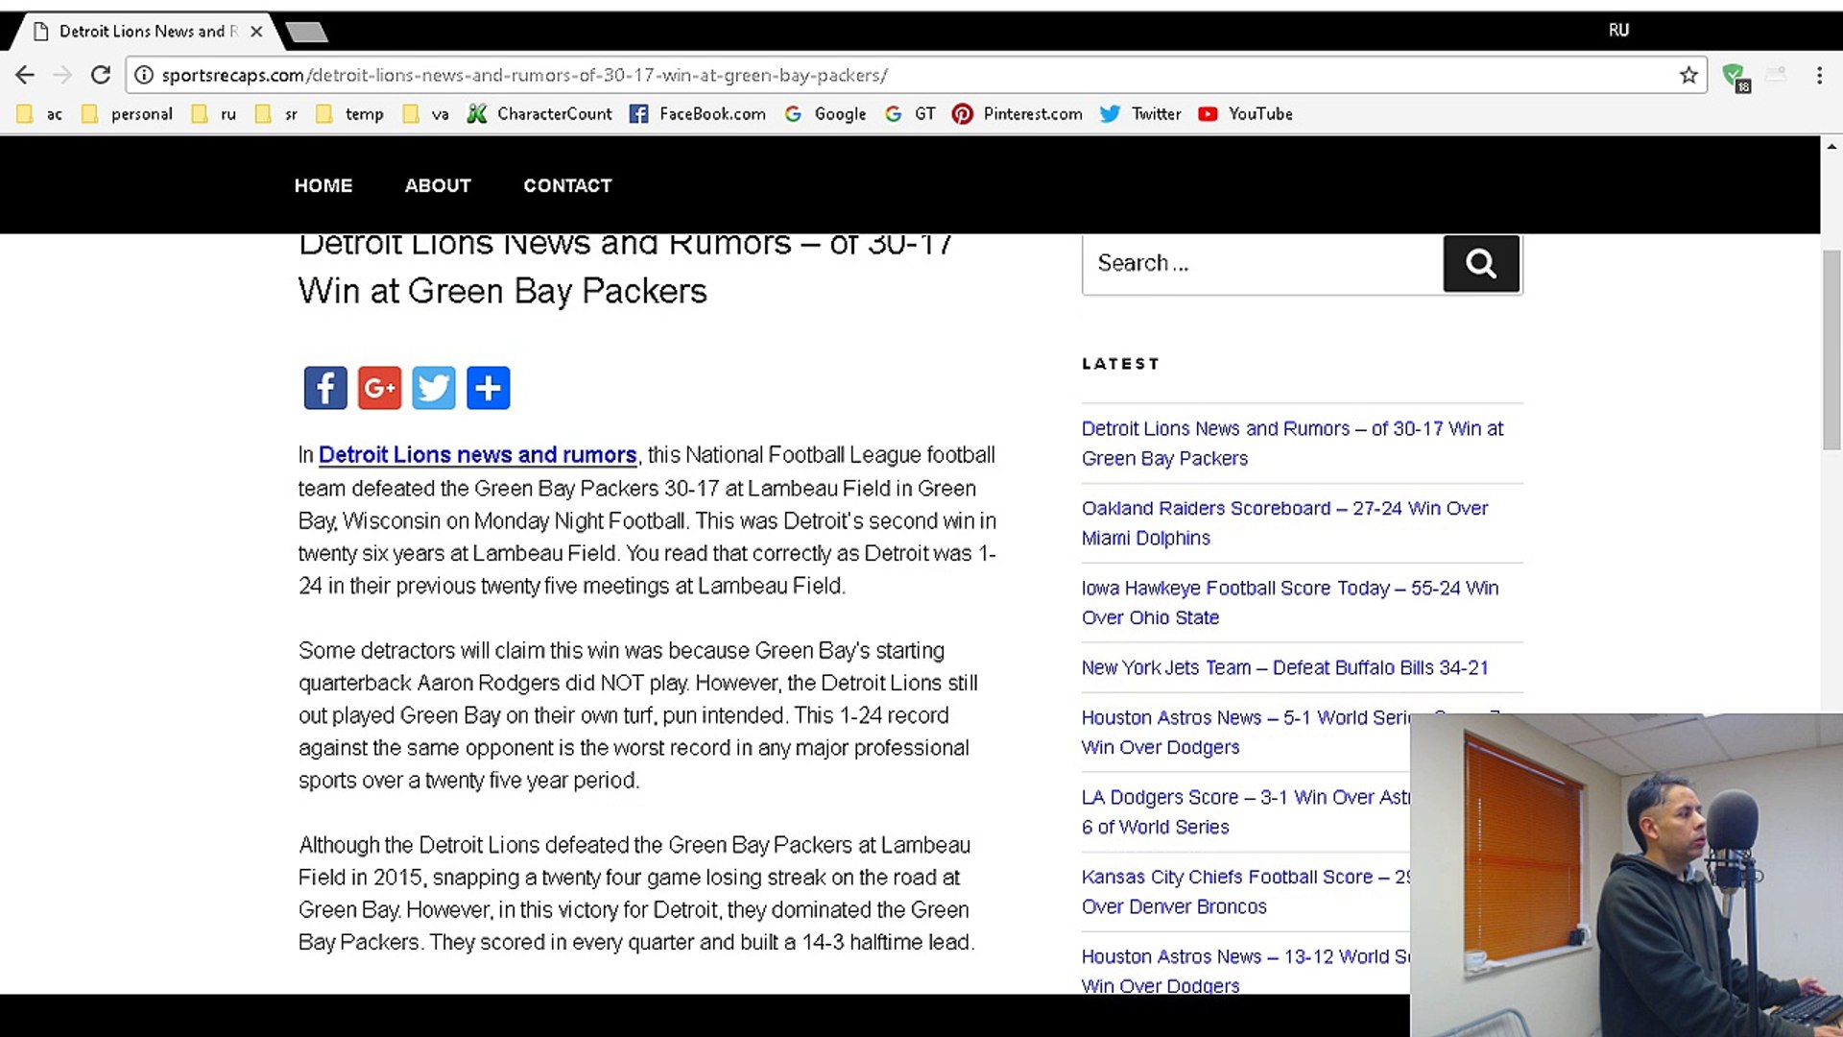The width and height of the screenshot is (1843, 1037).
Task: Close the Detroit Lions News tab
Action: (256, 31)
